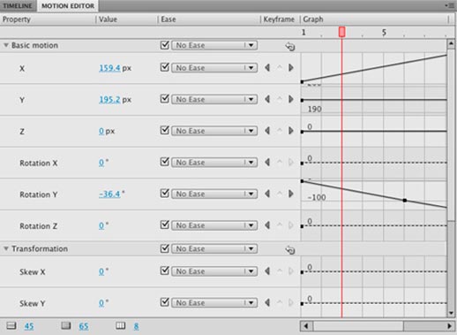This screenshot has height=335, width=457.
Task: Go to next keyframe for Z
Action: point(291,131)
